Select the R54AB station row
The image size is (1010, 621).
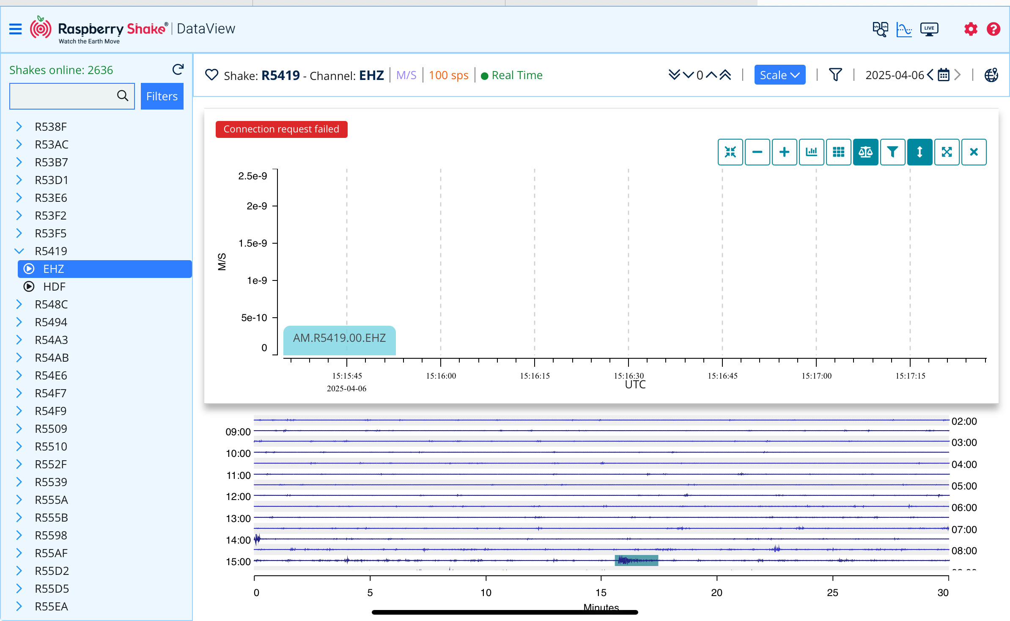click(101, 357)
